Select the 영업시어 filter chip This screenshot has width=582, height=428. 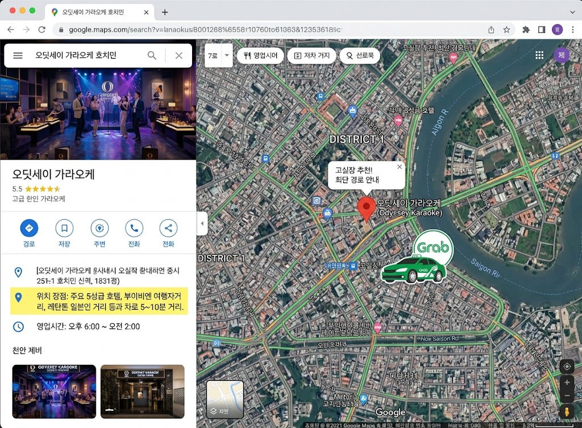[x=260, y=55]
